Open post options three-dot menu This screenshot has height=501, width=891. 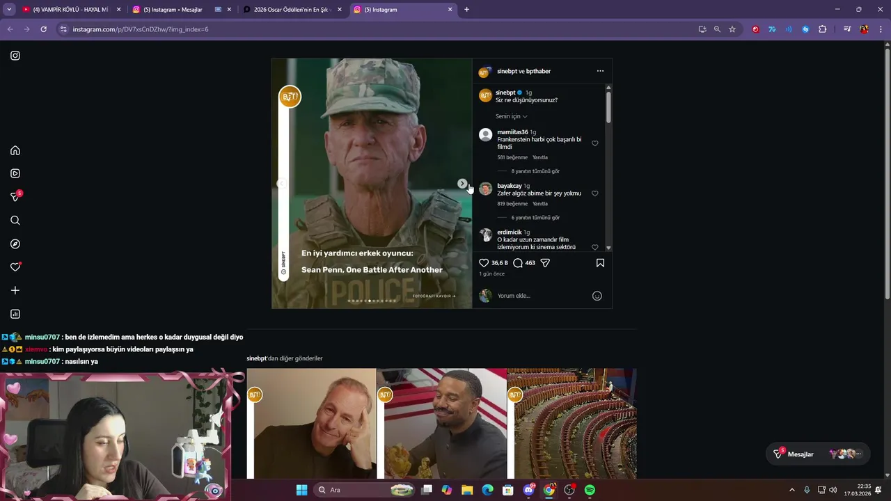point(600,71)
